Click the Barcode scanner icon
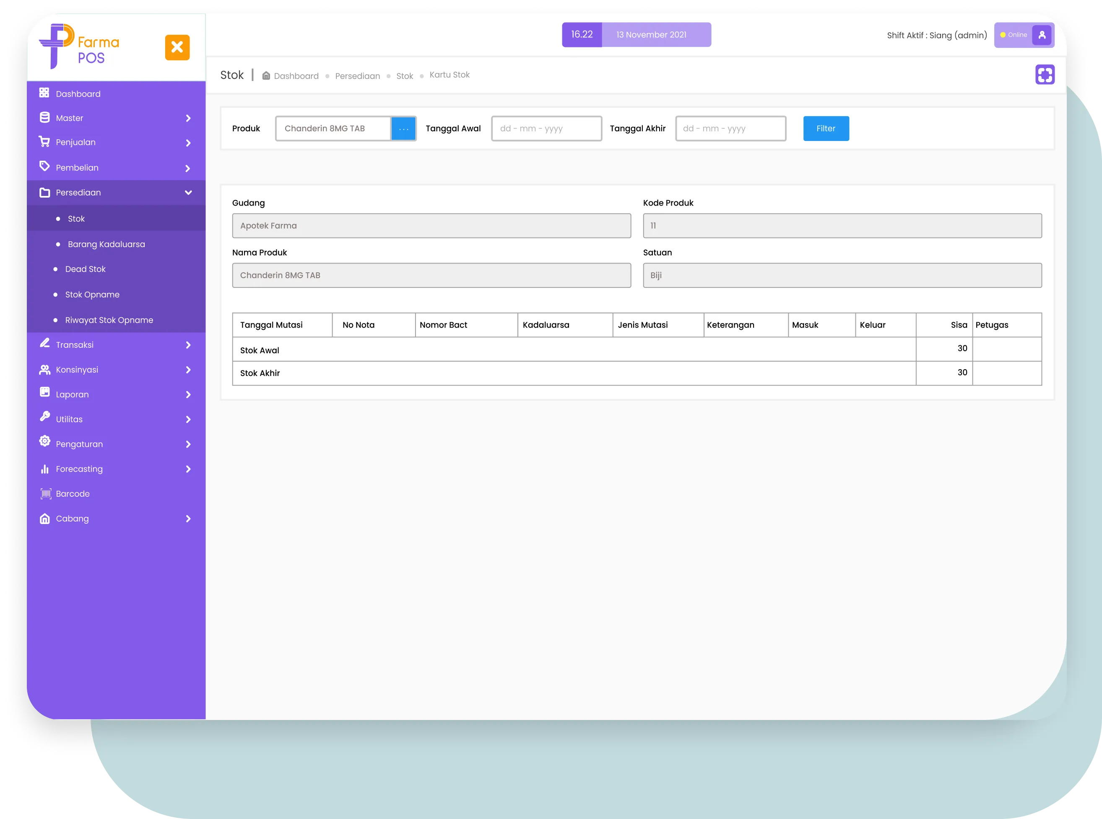 pyautogui.click(x=46, y=493)
